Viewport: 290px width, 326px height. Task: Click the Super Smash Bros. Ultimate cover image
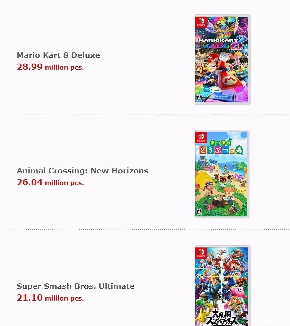click(x=222, y=286)
